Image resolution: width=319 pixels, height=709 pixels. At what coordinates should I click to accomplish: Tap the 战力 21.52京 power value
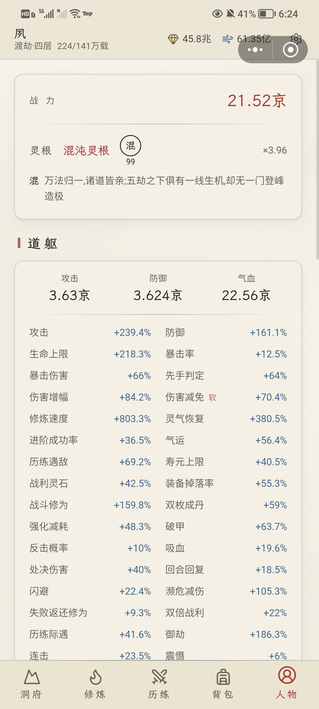[256, 101]
